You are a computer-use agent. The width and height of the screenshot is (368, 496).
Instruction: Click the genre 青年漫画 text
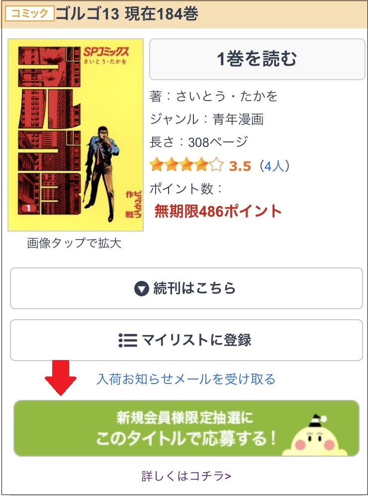pos(238,120)
